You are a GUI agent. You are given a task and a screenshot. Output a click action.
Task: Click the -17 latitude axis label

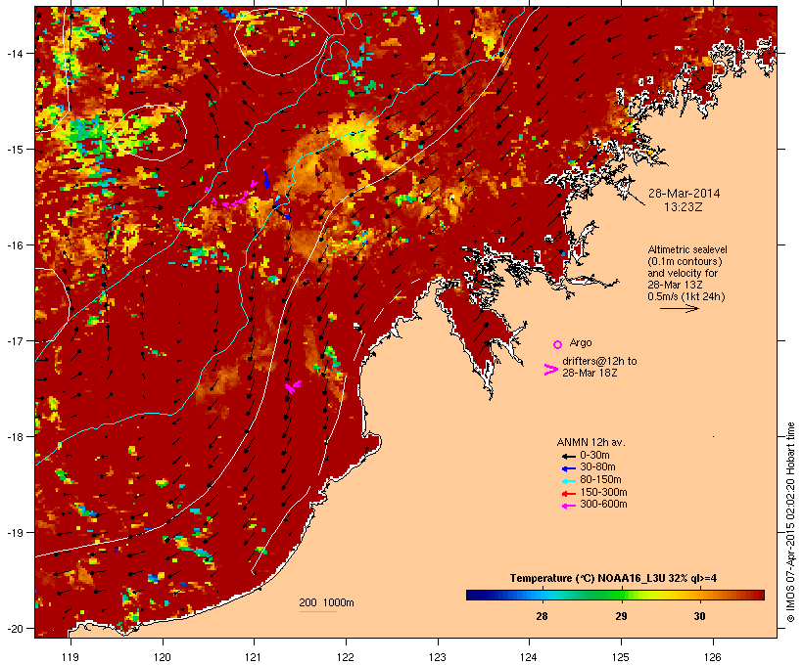click(14, 340)
